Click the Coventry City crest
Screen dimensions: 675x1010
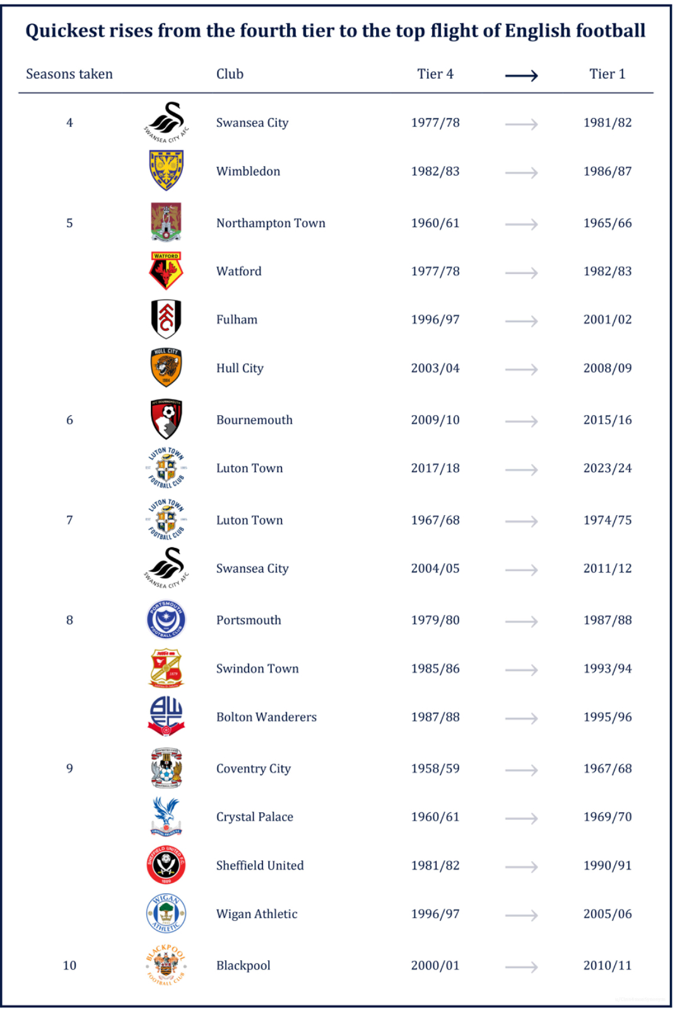pyautogui.click(x=166, y=768)
